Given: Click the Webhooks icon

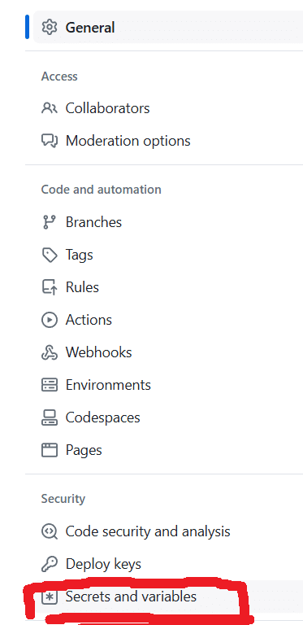Looking at the screenshot, I should click(x=50, y=352).
